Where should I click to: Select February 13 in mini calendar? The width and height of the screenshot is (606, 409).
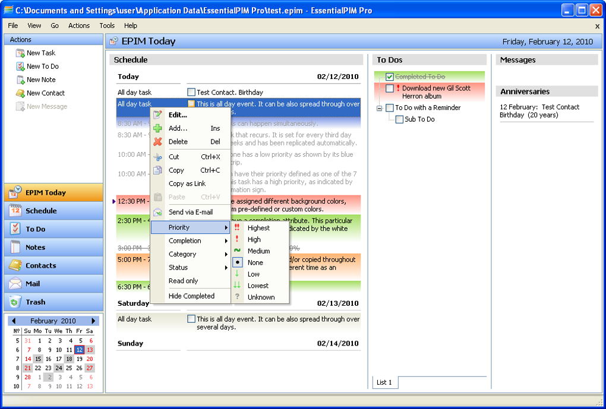[x=90, y=350]
